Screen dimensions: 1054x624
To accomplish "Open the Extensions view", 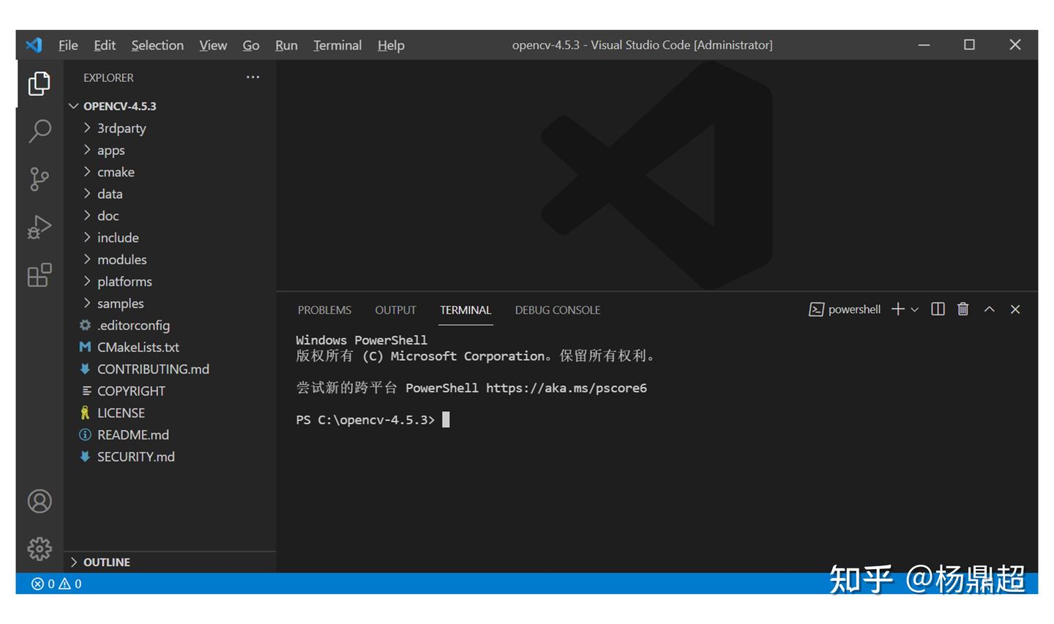I will point(39,275).
